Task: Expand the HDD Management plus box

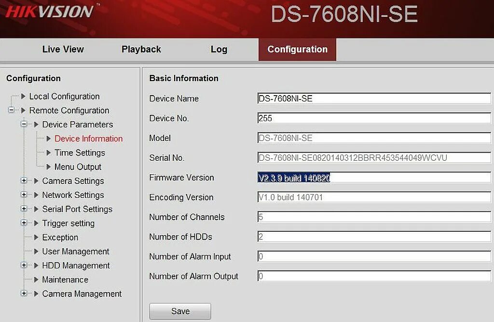Action: 24,265
